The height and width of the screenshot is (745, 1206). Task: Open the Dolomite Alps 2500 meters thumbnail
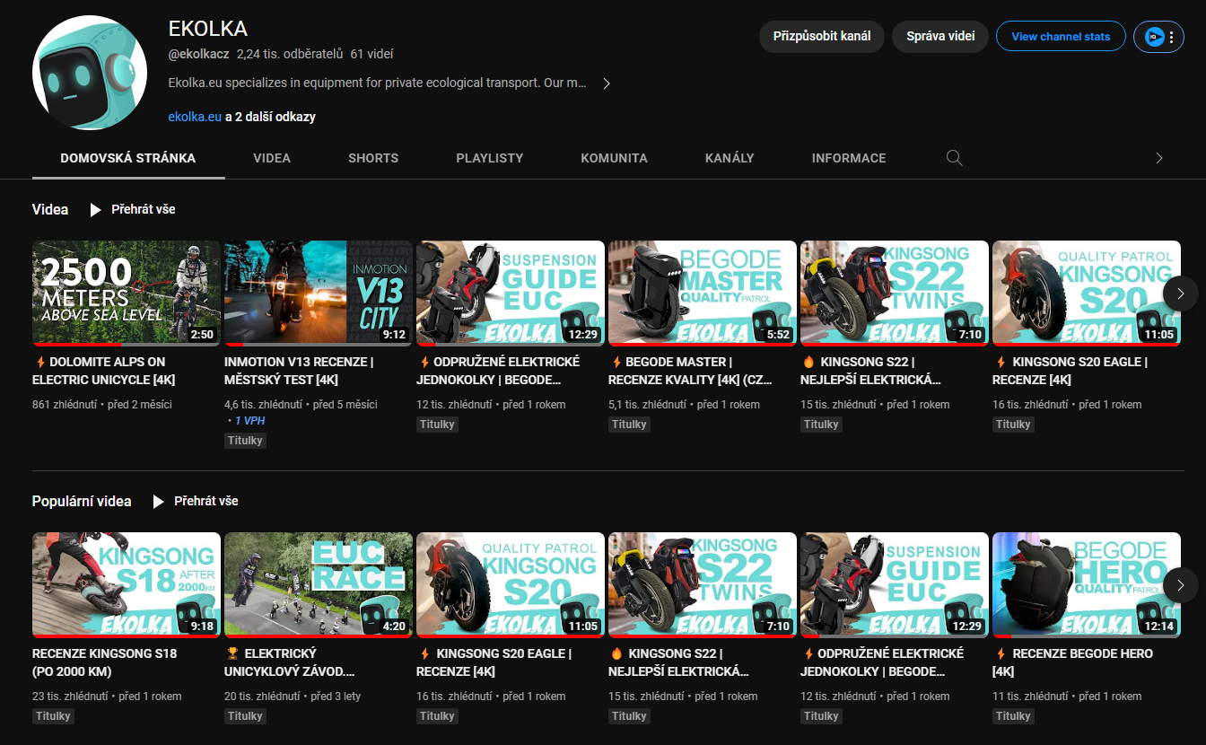[x=127, y=294]
